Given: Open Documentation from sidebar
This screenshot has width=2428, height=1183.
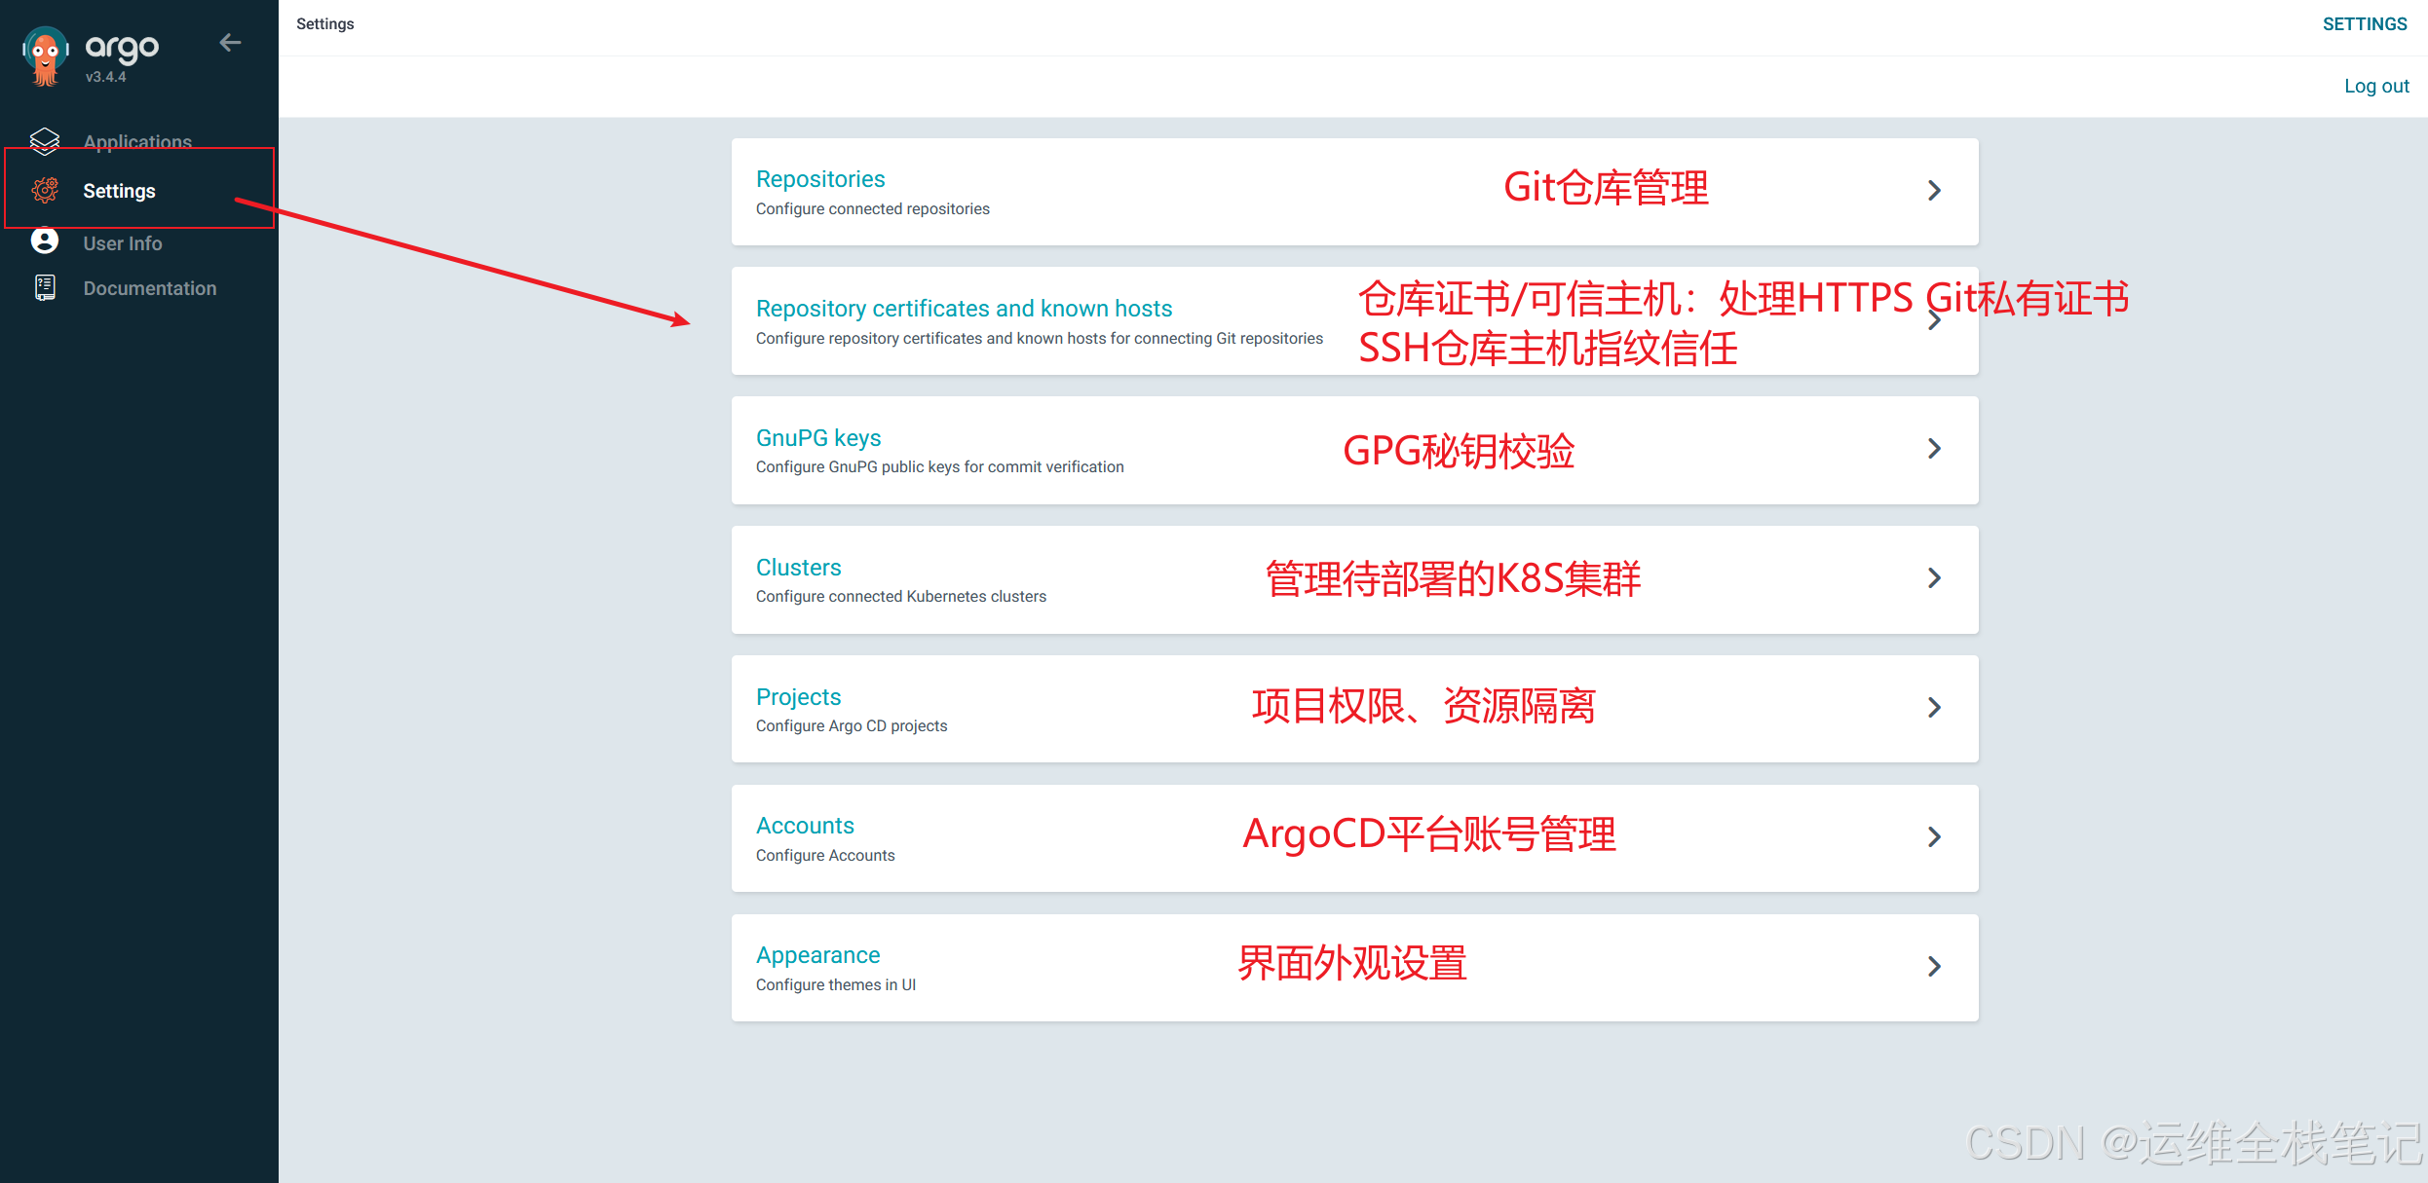Looking at the screenshot, I should (x=150, y=288).
